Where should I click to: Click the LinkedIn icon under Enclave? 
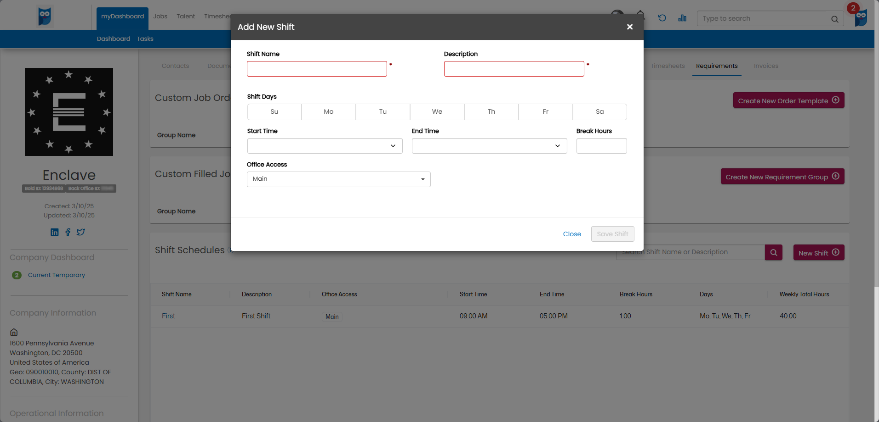[x=55, y=232]
